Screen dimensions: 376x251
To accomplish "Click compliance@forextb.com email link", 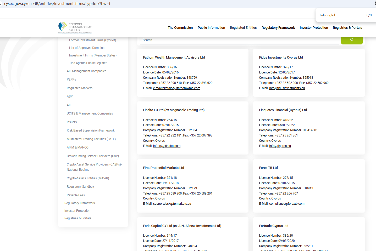I will (x=287, y=204).
